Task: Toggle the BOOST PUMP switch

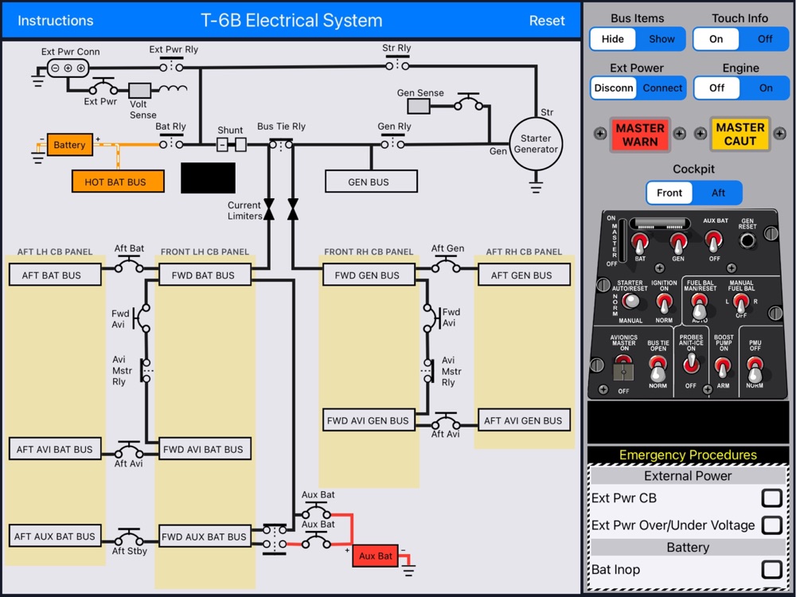Action: click(x=723, y=368)
